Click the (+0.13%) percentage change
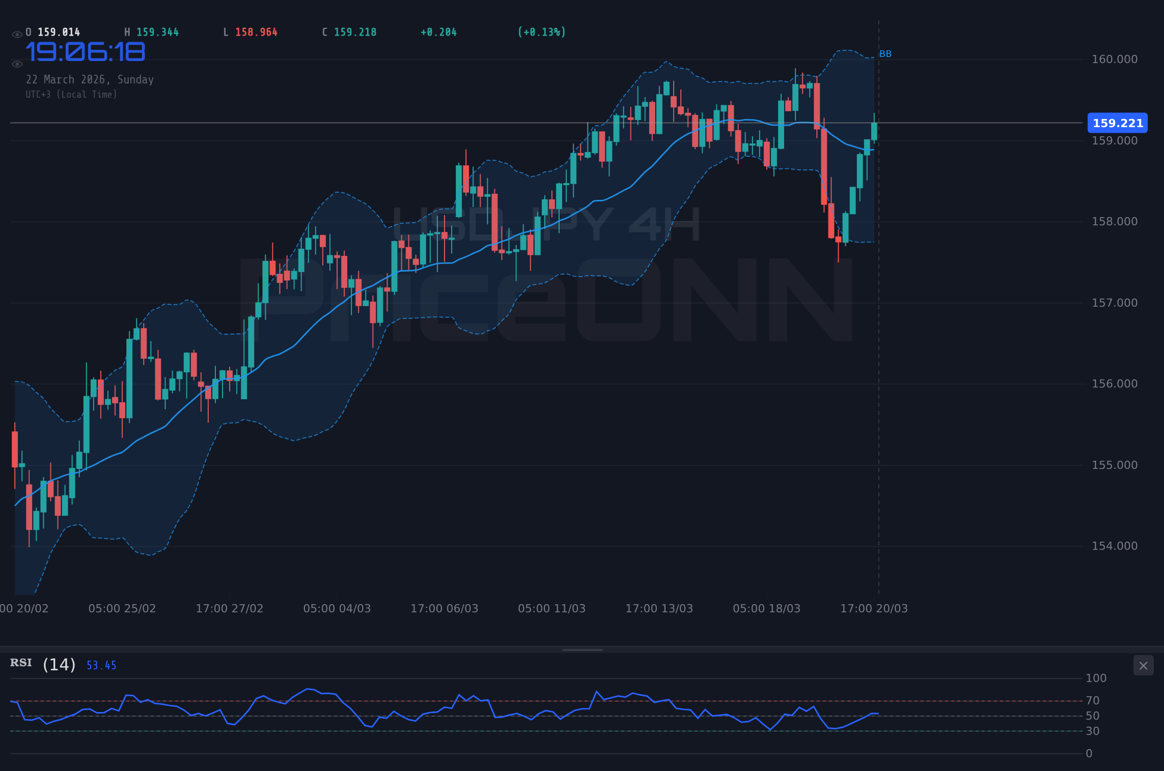 click(541, 32)
